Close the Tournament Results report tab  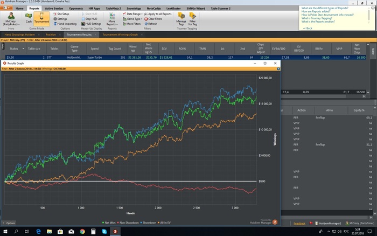(x=95, y=34)
